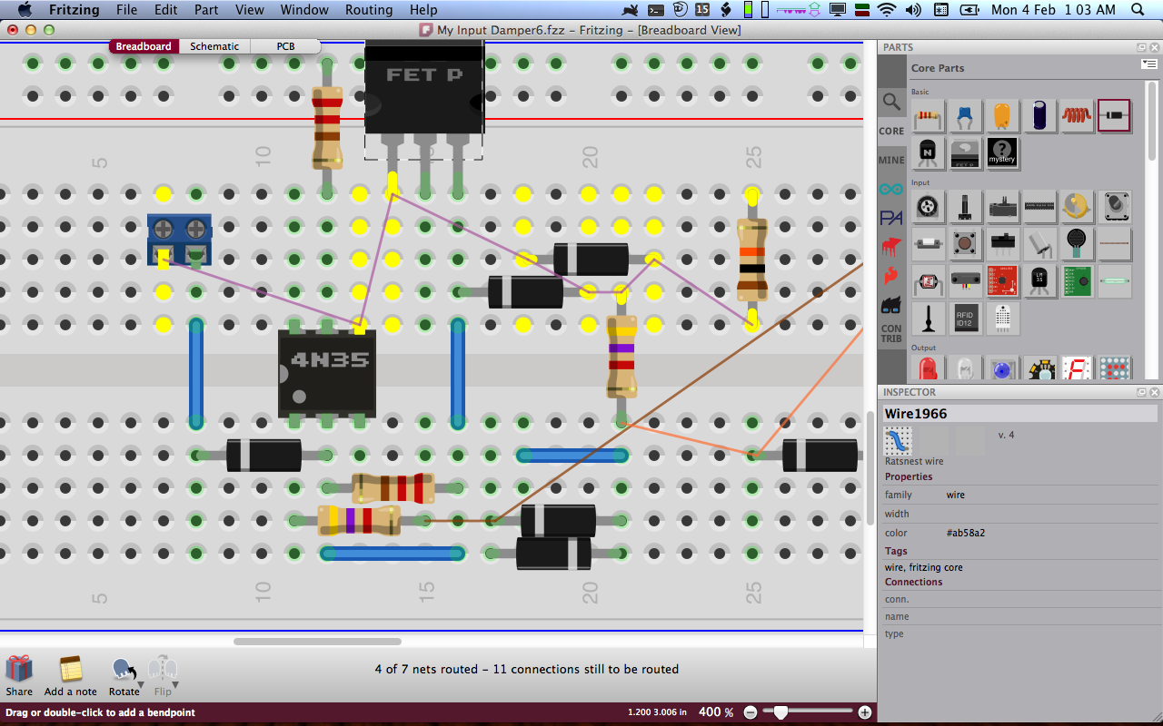Click the date and time in menu bar
Viewport: 1163px width, 726px height.
(1053, 10)
